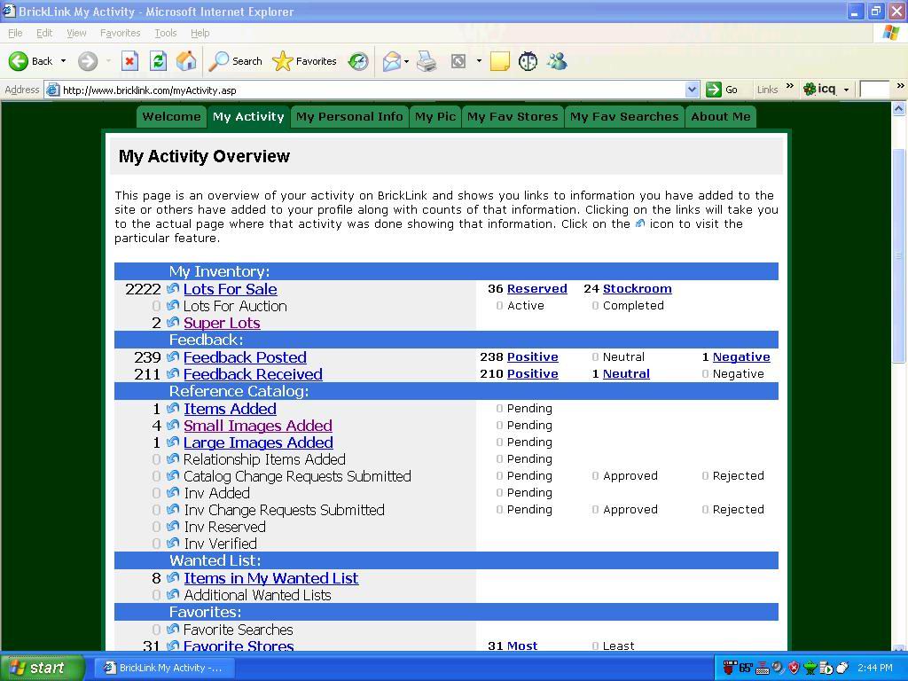Open Feedback Received link

[253, 374]
